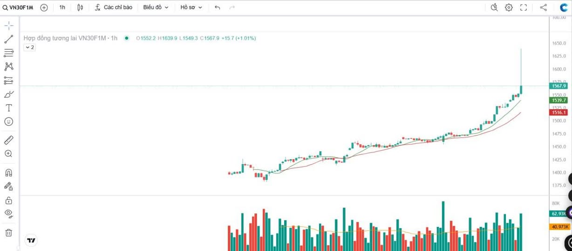Switch chart to fullscreen mode
The width and height of the screenshot is (572, 251).
[523, 7]
